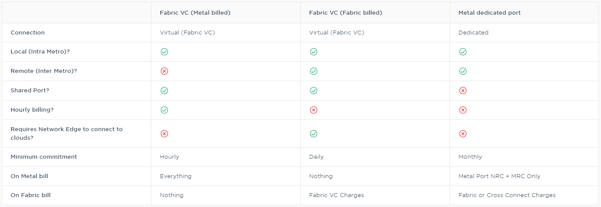This screenshot has width=601, height=207.
Task: Click green check for Shared Port in Fabric VC (Fabric billed)
Action: (314, 91)
